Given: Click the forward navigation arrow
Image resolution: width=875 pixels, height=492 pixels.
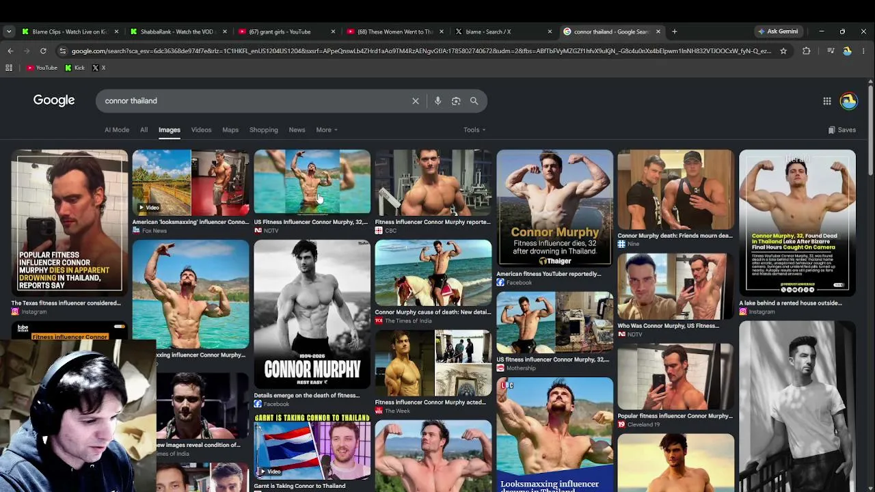Looking at the screenshot, I should coord(27,51).
